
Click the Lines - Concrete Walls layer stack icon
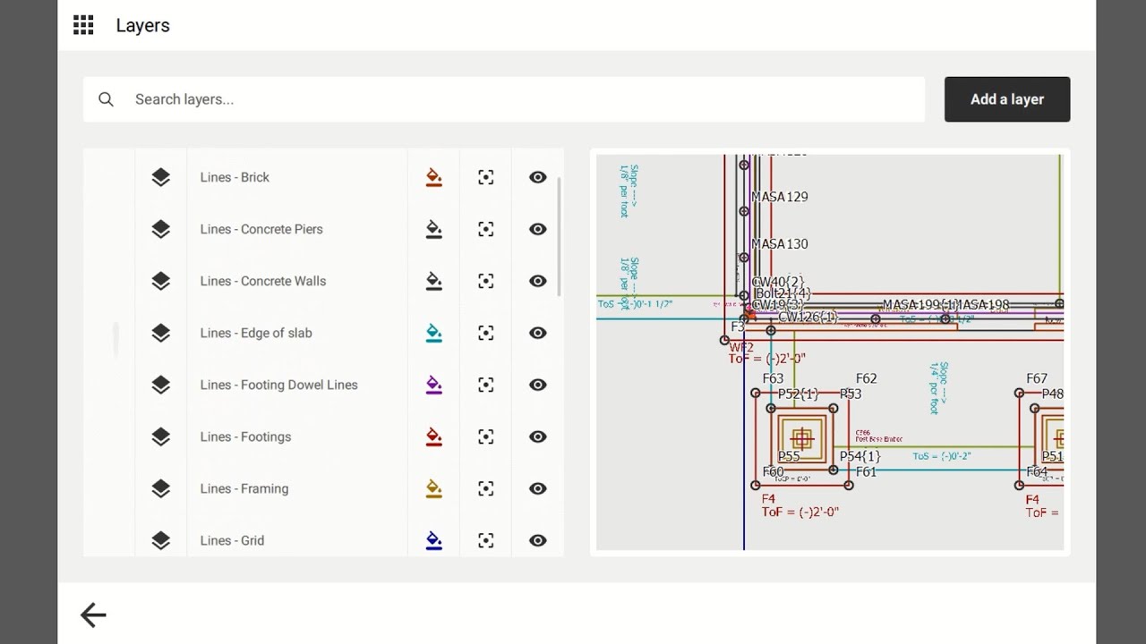160,281
